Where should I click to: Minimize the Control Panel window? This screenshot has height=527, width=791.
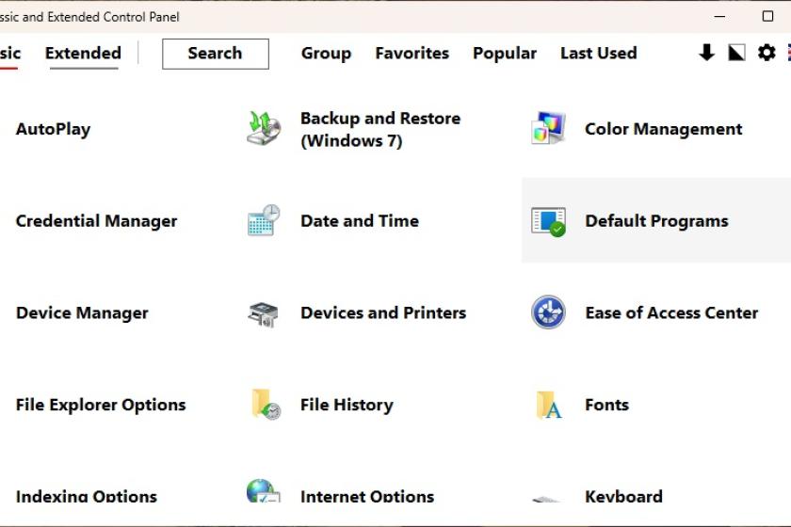(719, 17)
